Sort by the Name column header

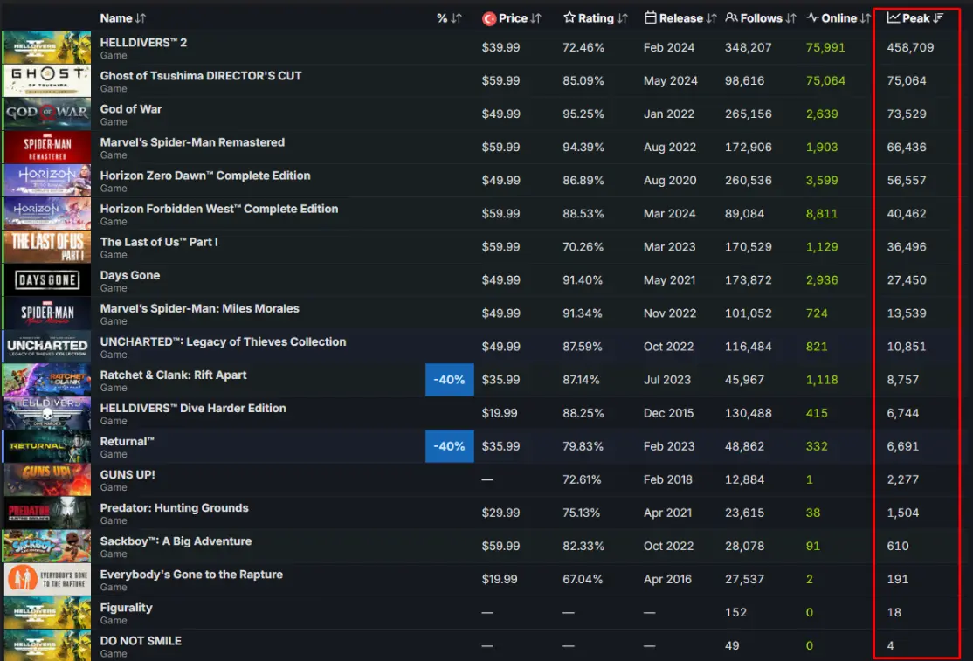tap(123, 18)
